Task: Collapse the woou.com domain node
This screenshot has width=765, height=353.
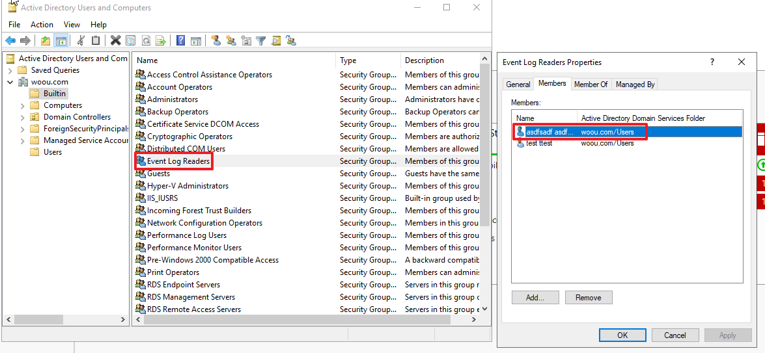Action: click(x=10, y=82)
